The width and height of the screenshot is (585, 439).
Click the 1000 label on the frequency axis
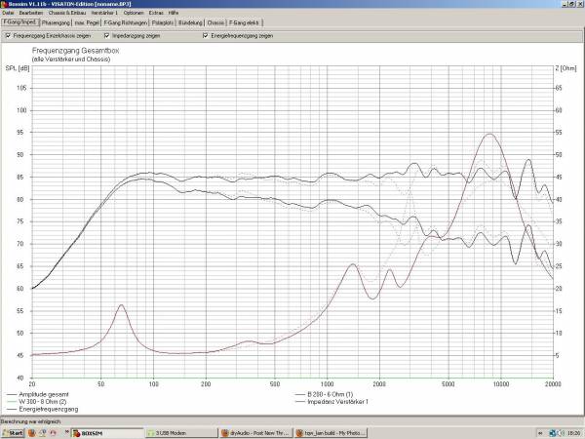click(x=327, y=384)
